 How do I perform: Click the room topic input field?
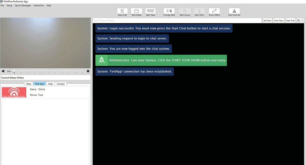tap(177, 21)
